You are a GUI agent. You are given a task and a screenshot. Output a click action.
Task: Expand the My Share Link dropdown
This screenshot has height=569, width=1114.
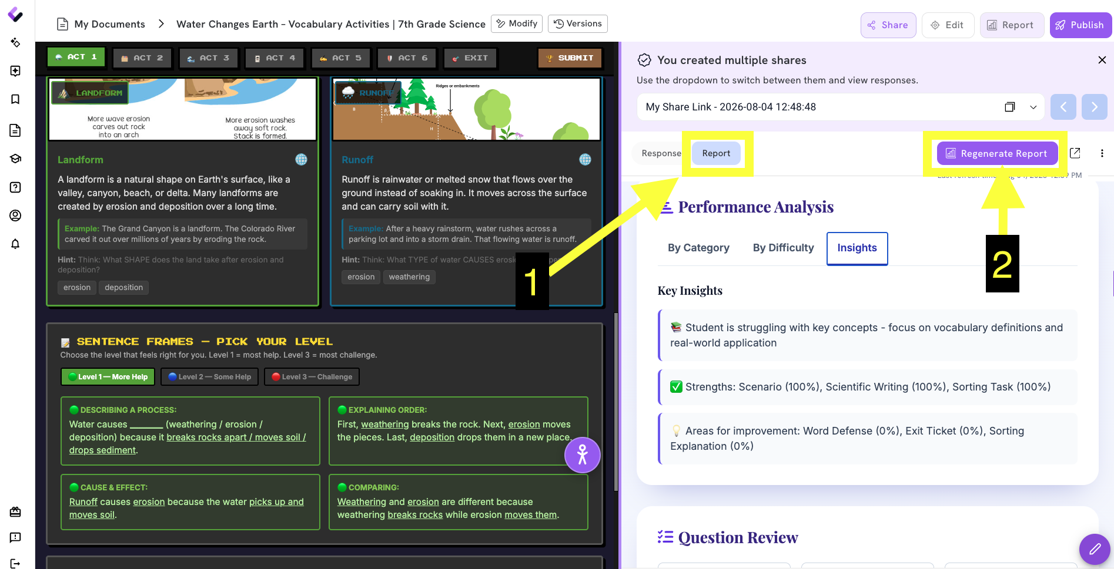1033,107
